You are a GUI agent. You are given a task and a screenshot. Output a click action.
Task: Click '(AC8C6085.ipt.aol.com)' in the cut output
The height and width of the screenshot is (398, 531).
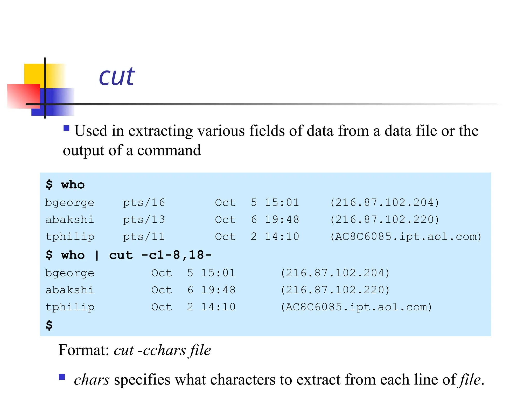point(357,307)
